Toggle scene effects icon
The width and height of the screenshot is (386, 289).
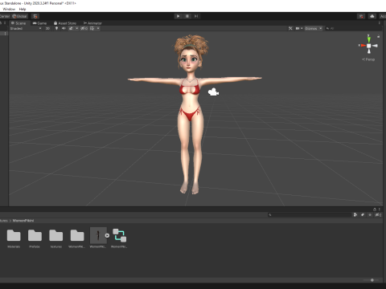pos(71,28)
